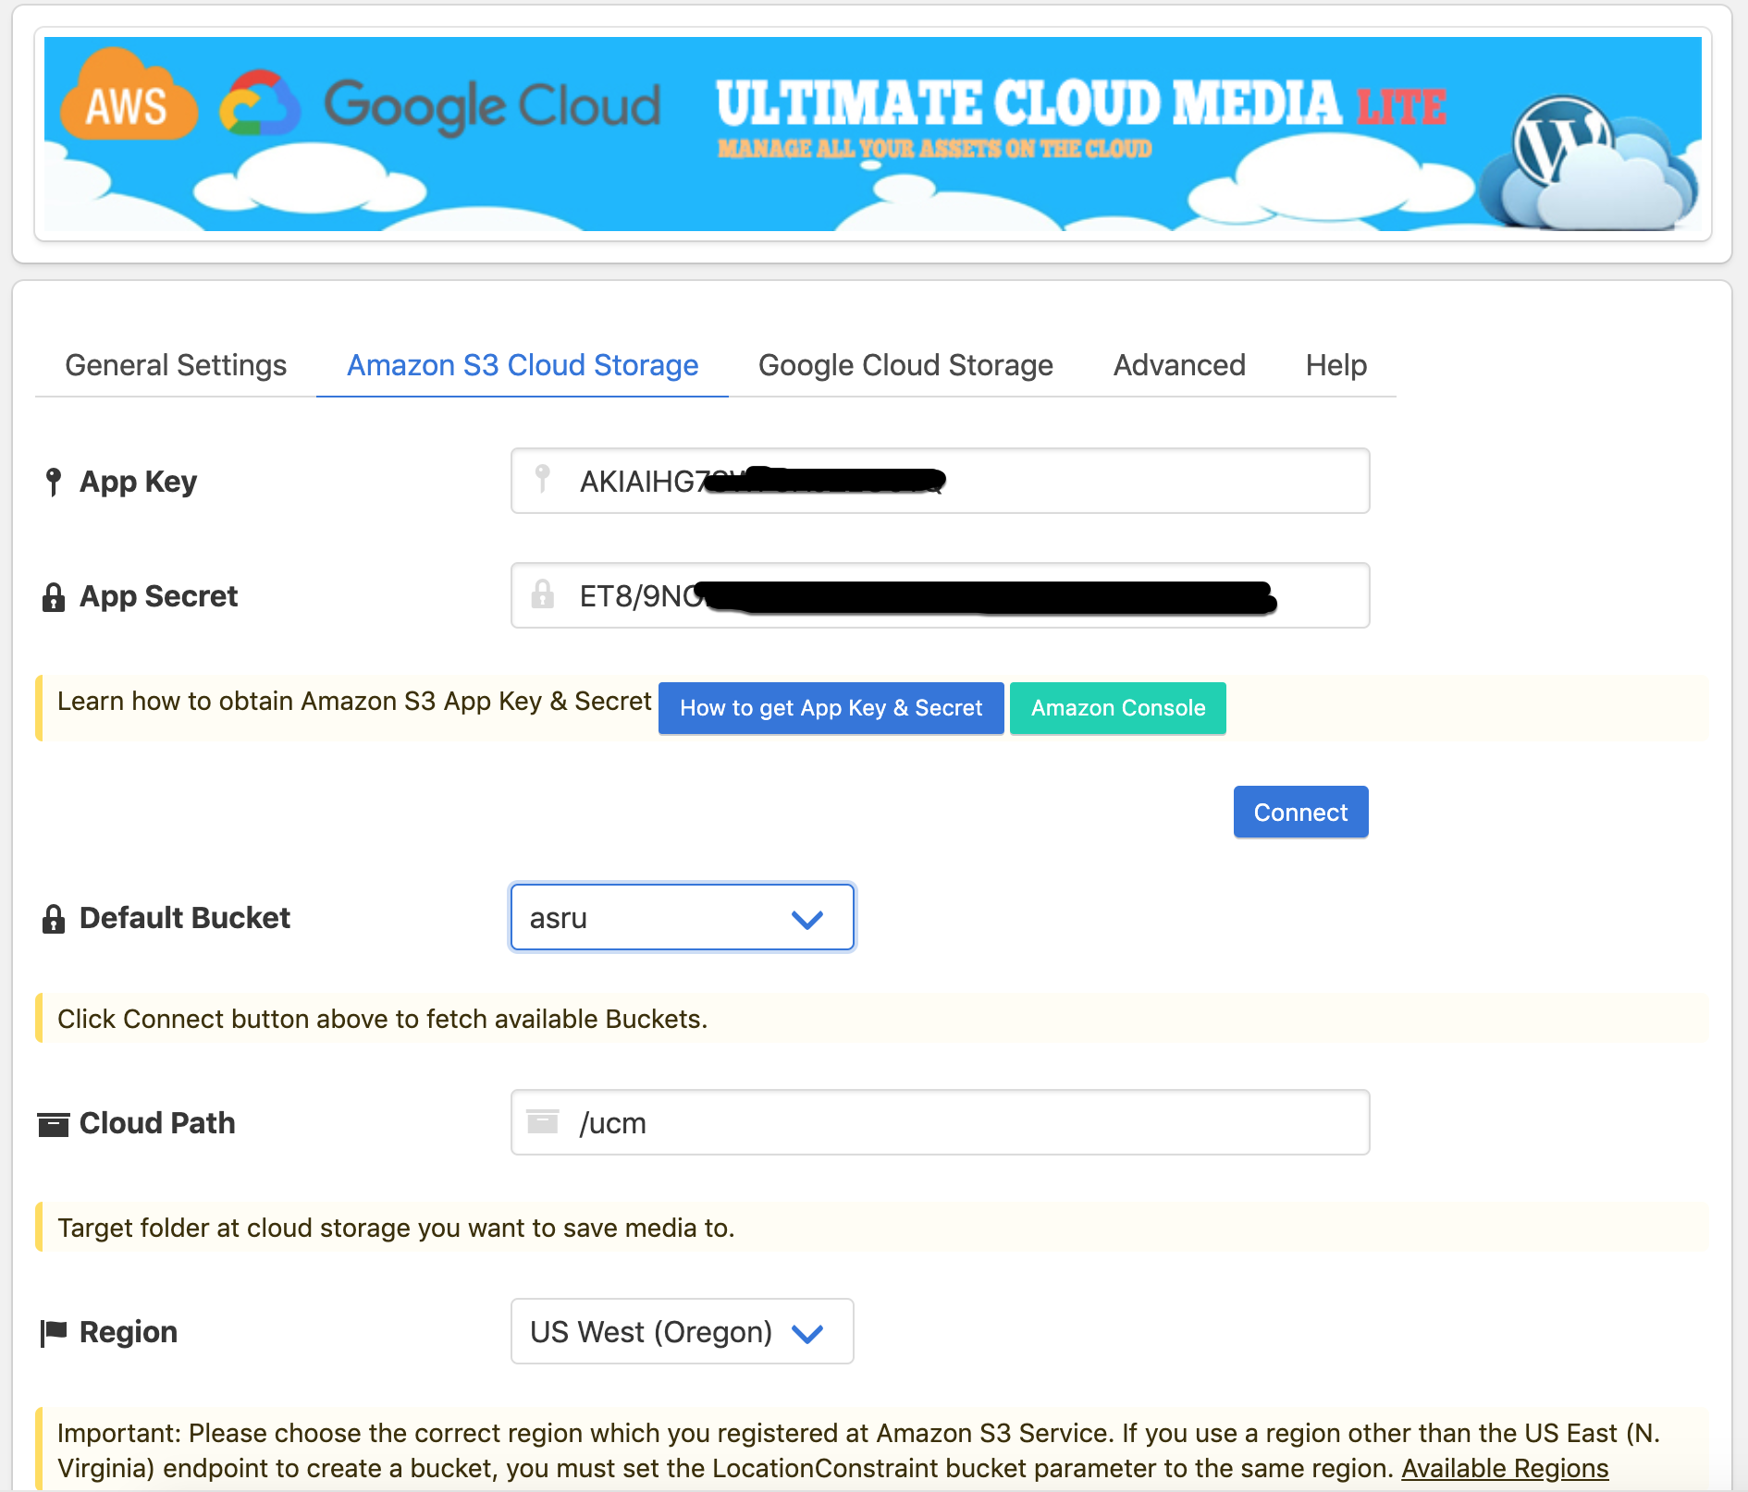Open the Available Regions link

pyautogui.click(x=1505, y=1468)
